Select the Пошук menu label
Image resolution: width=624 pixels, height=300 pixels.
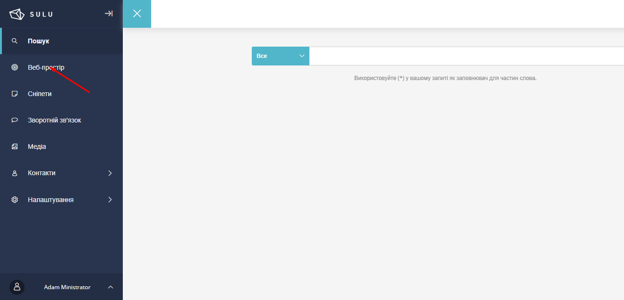(x=39, y=41)
